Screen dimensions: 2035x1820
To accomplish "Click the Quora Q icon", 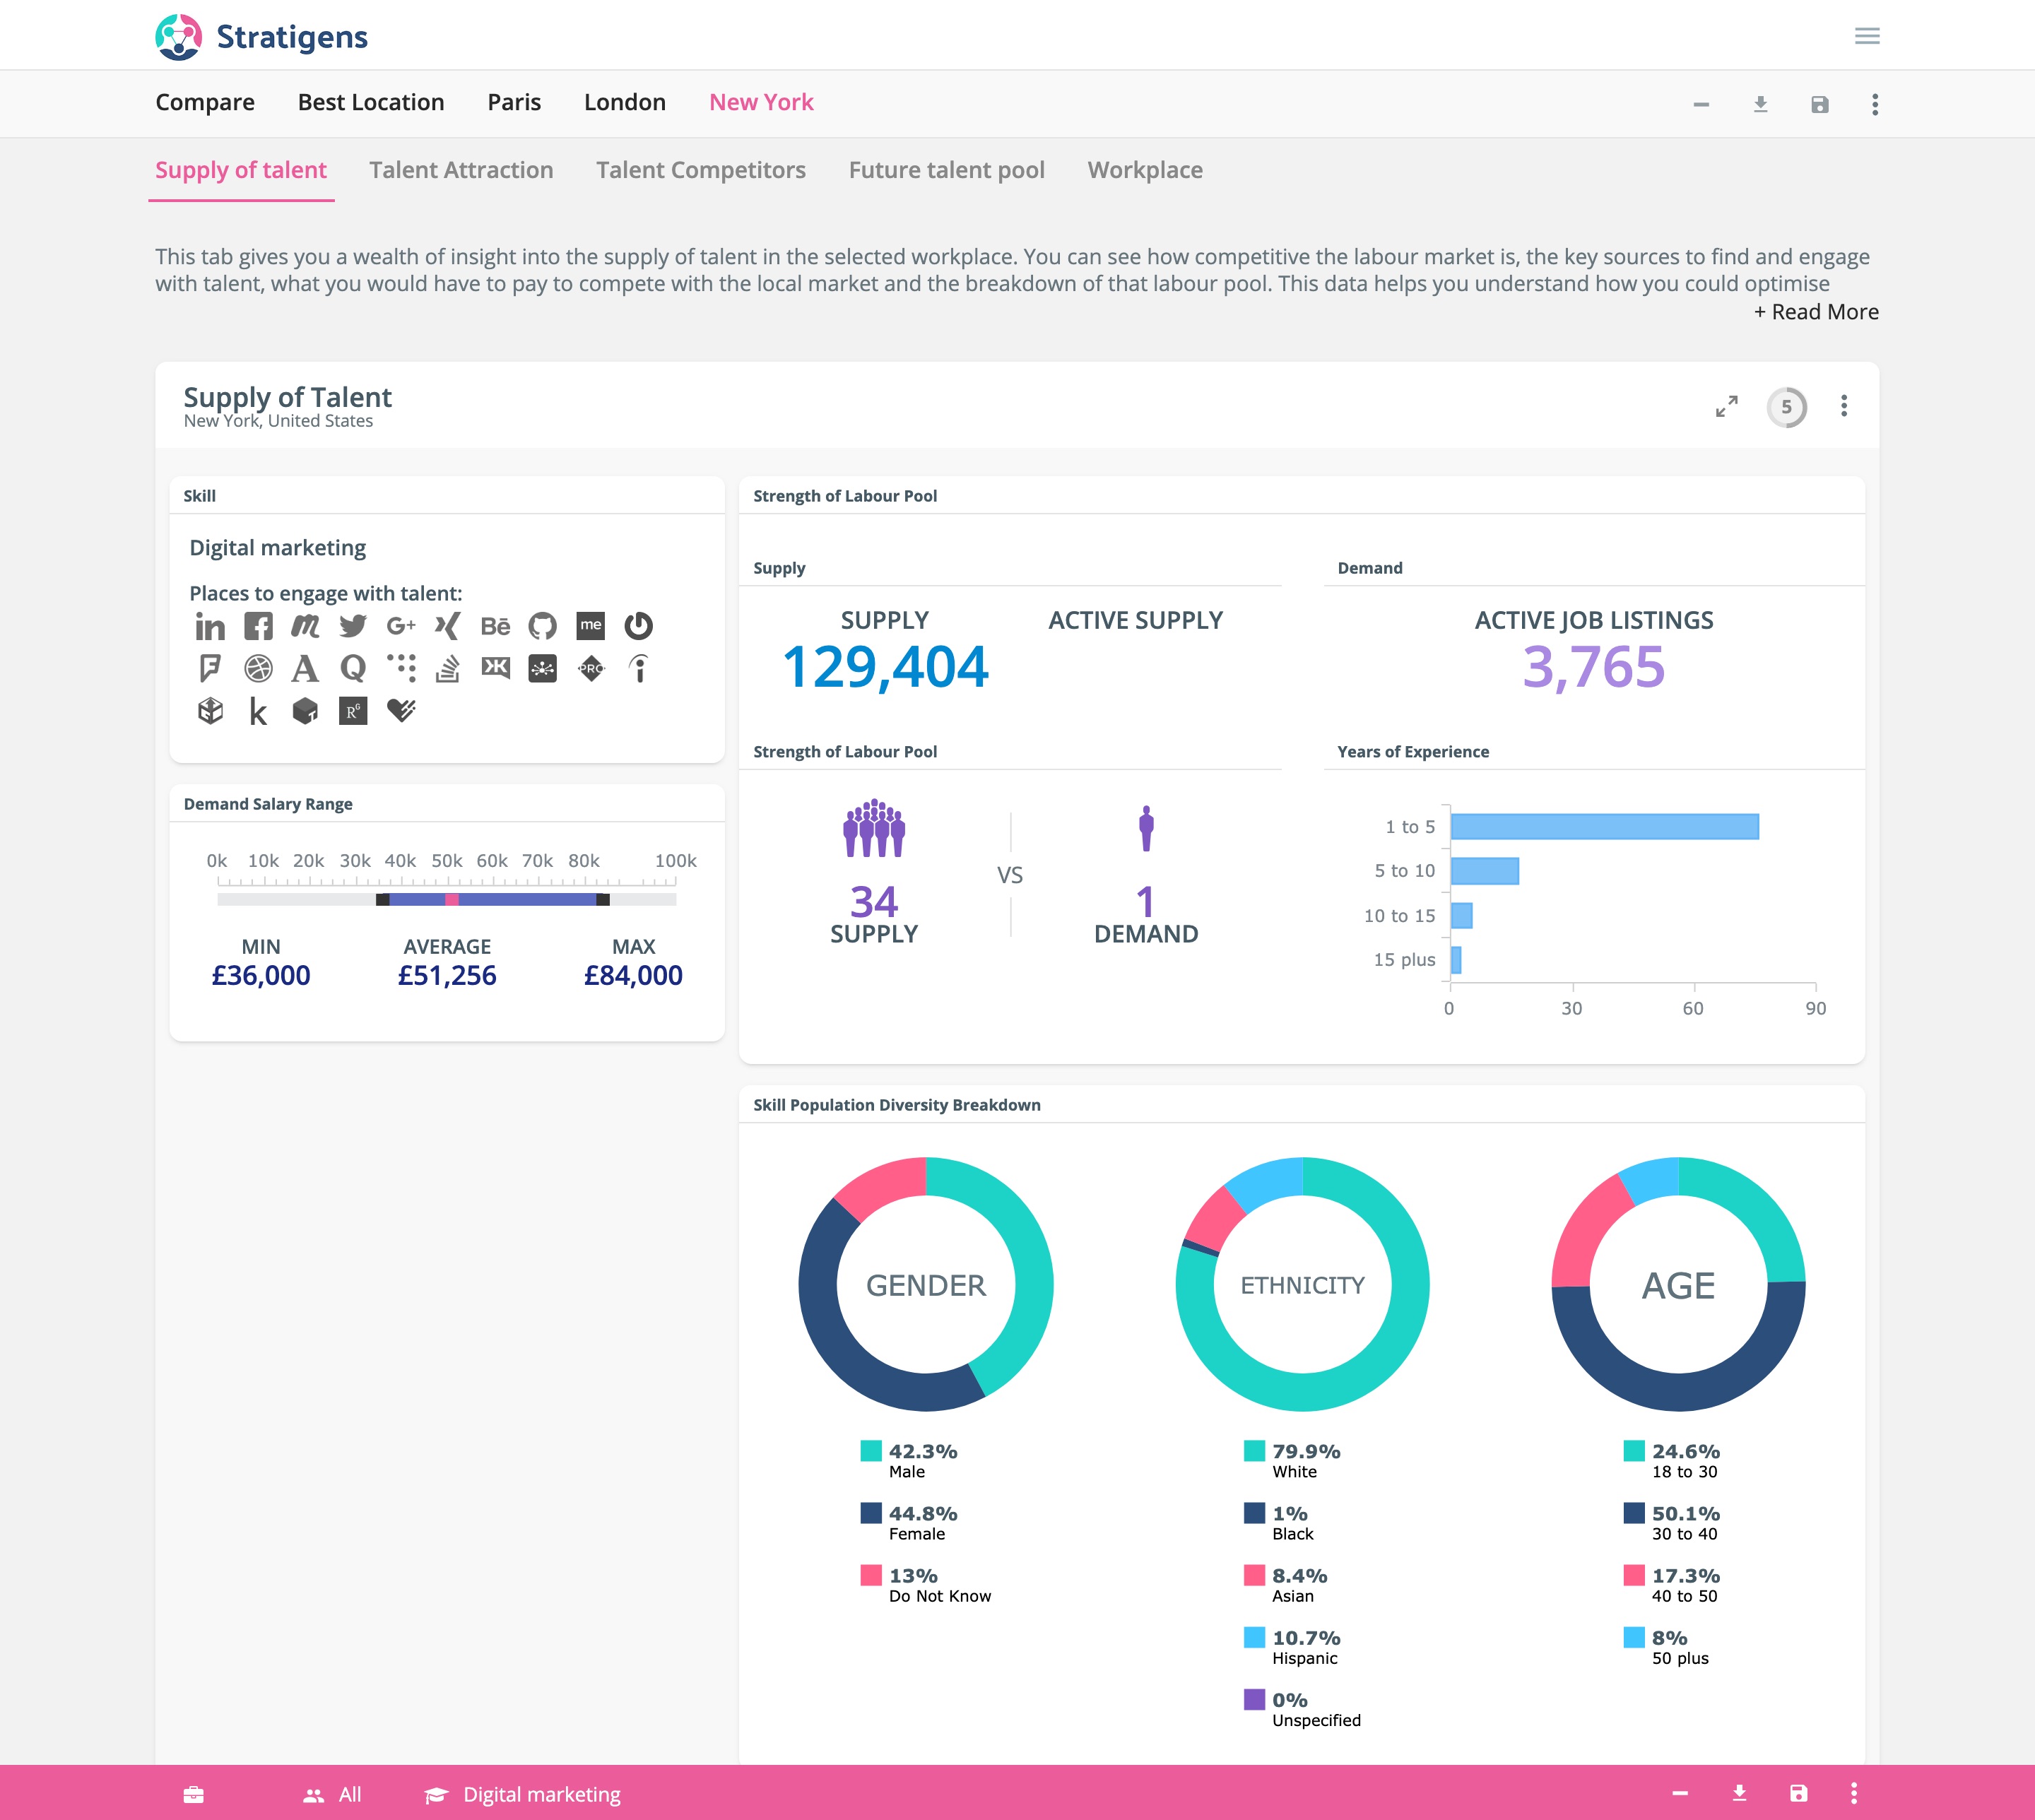I will click(353, 668).
